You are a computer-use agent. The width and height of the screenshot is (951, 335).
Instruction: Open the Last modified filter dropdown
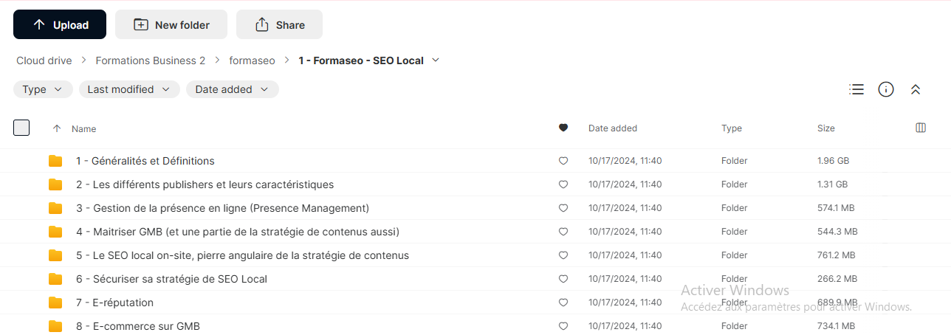click(x=129, y=89)
